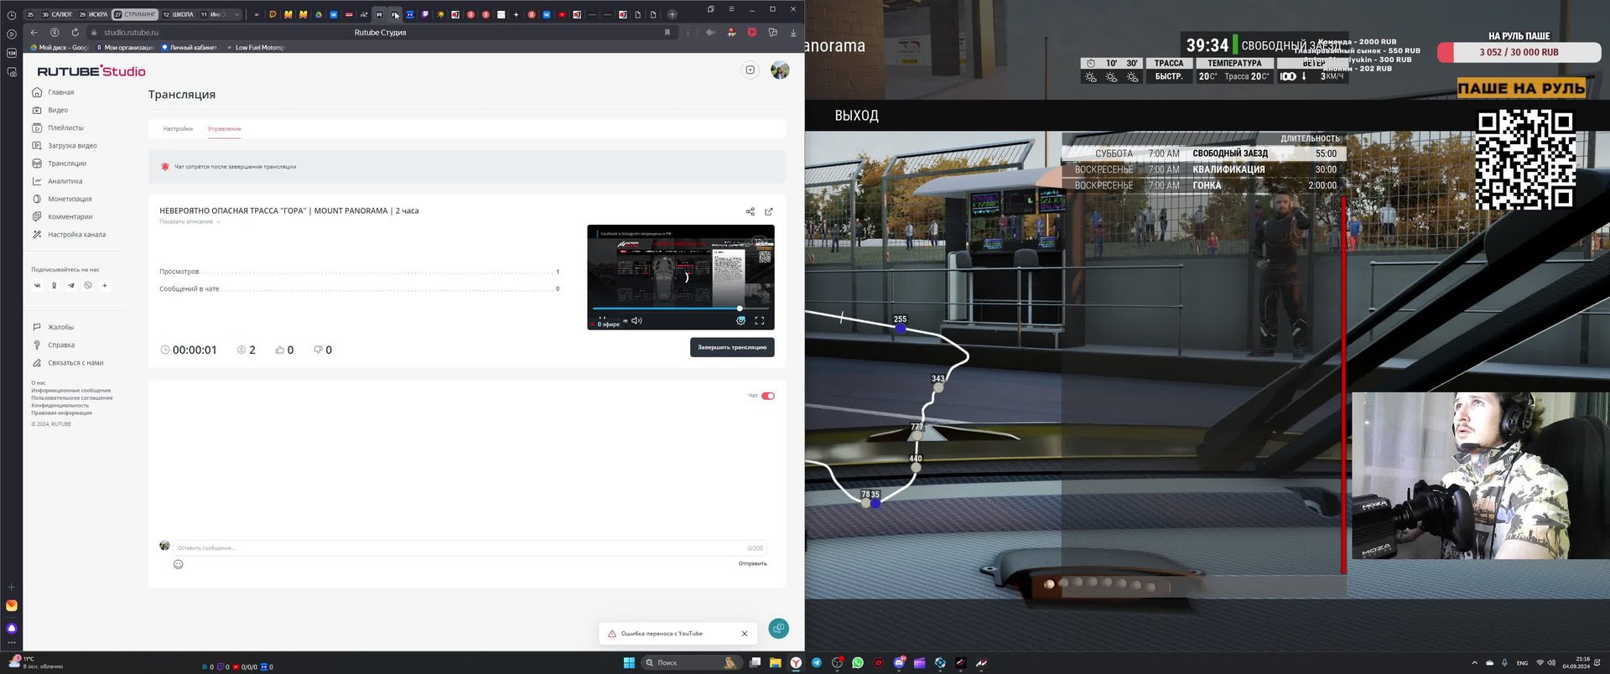Open the stream in a new window icon
Viewport: 1610px width, 674px height.
(769, 211)
